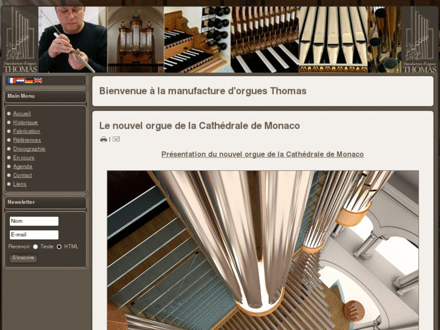The width and height of the screenshot is (440, 330).
Task: Open the Fabrication menu link
Action: click(27, 131)
